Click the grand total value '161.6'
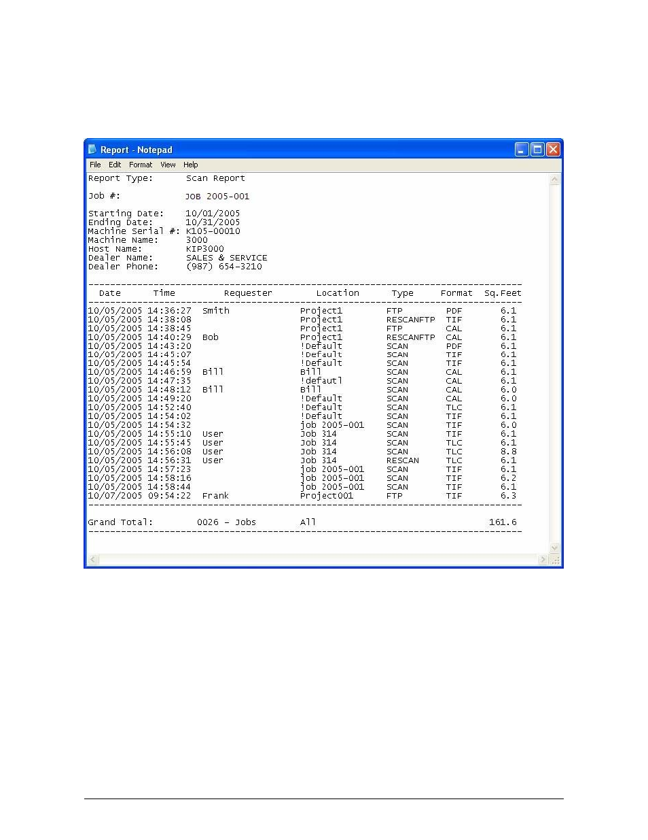This screenshot has width=648, height=840. (503, 522)
